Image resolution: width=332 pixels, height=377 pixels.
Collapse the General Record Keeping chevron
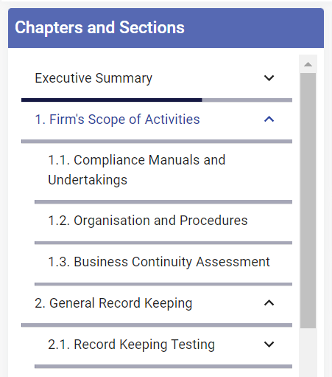tap(269, 302)
